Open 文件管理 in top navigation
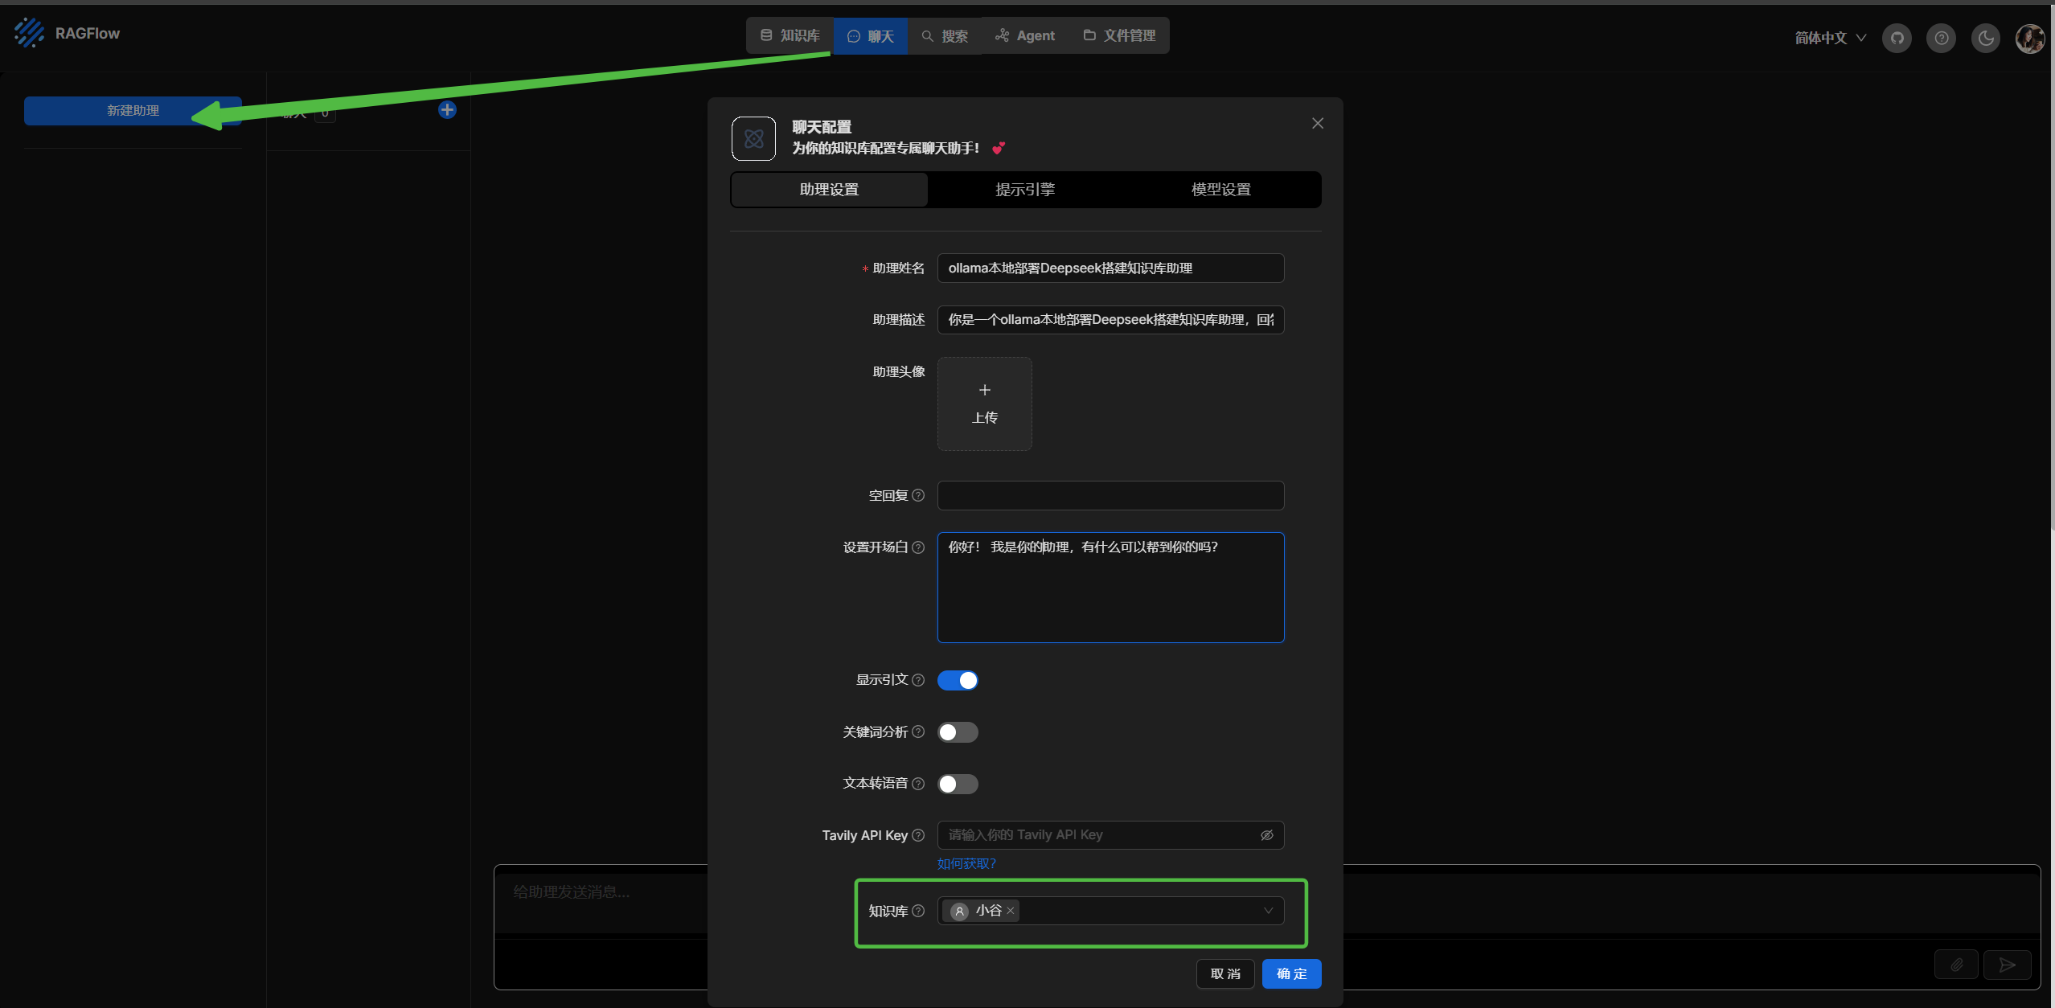This screenshot has height=1008, width=2055. [1119, 35]
